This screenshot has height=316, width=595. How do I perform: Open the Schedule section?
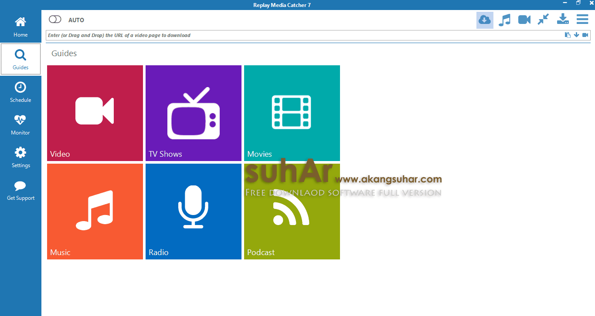(x=20, y=92)
